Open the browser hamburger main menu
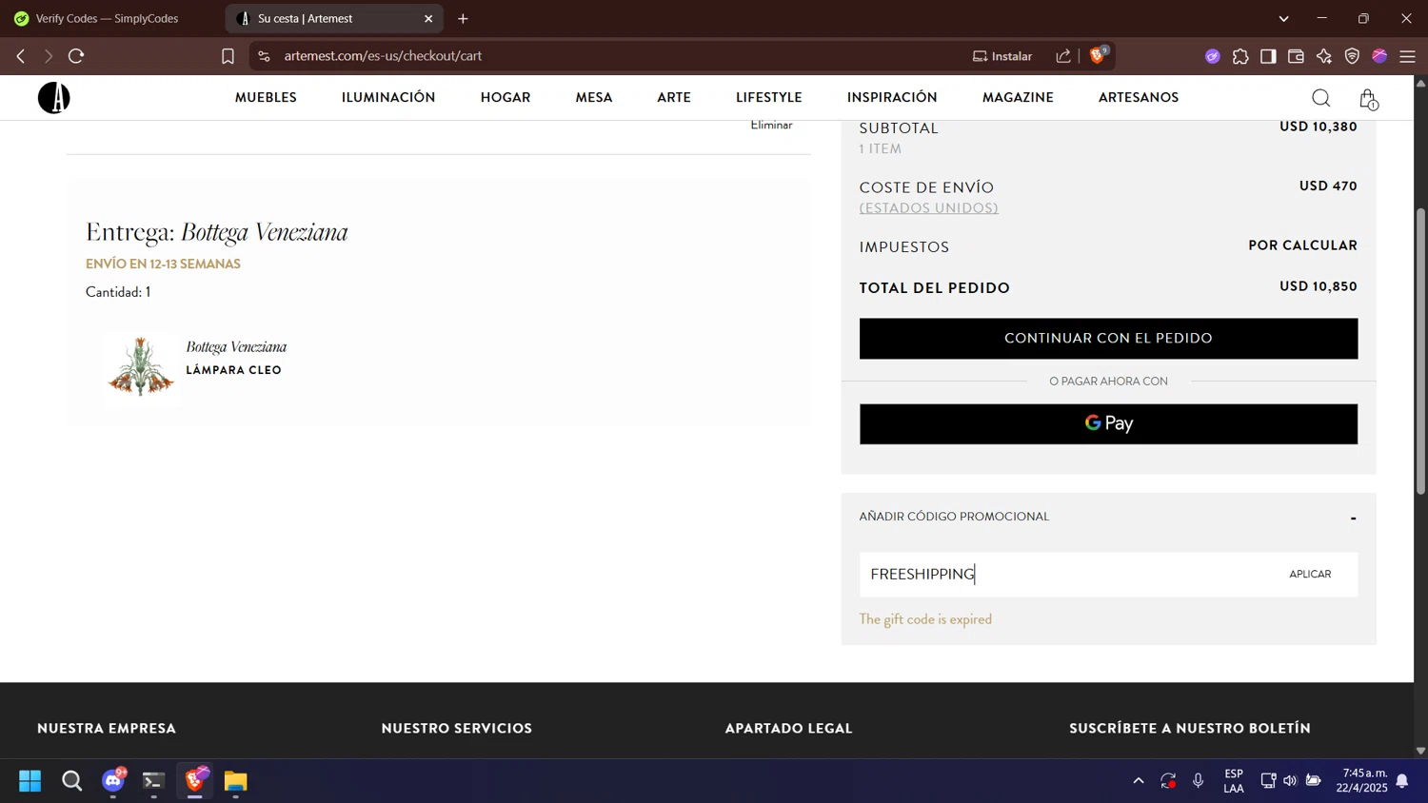Viewport: 1428px width, 803px height. (1407, 56)
